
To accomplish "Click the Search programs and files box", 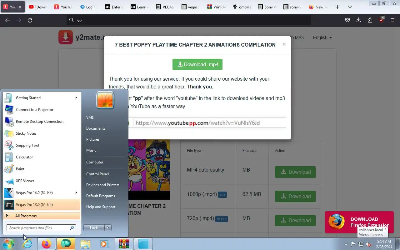I will [x=41, y=228].
